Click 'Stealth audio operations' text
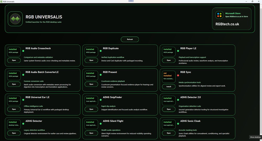This screenshot has width=262, height=141. (x=111, y=130)
